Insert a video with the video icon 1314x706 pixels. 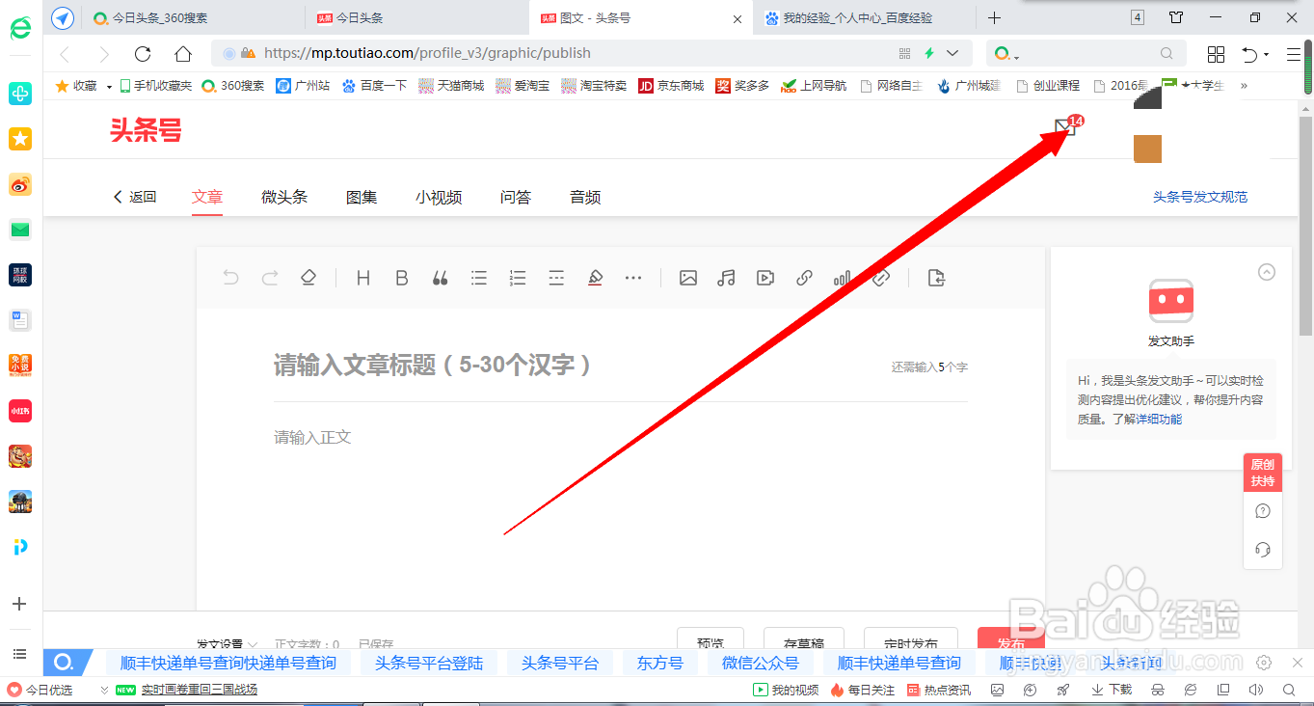tap(764, 278)
